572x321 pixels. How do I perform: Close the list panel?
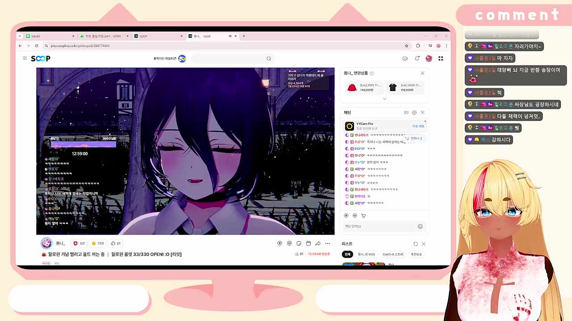click(424, 244)
